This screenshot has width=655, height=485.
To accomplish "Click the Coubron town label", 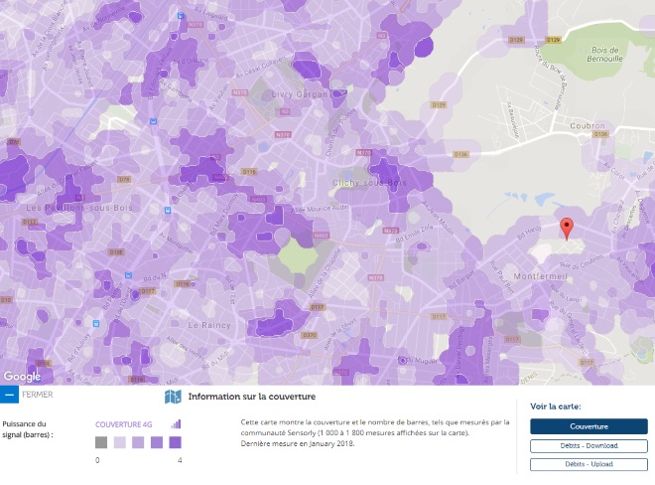I will [588, 125].
